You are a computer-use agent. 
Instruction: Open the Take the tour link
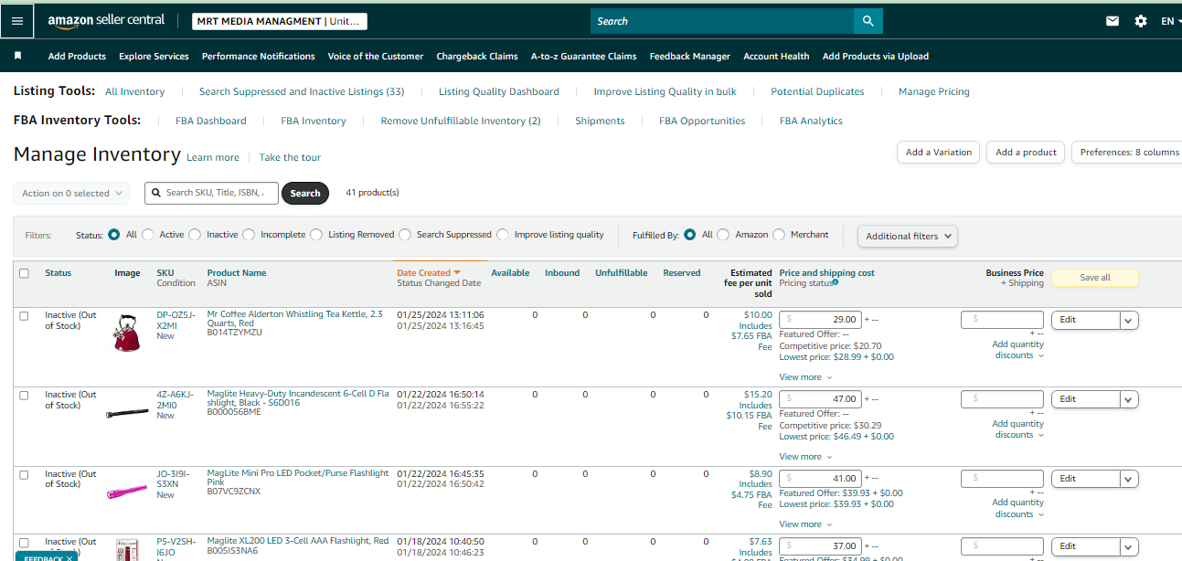pos(290,157)
